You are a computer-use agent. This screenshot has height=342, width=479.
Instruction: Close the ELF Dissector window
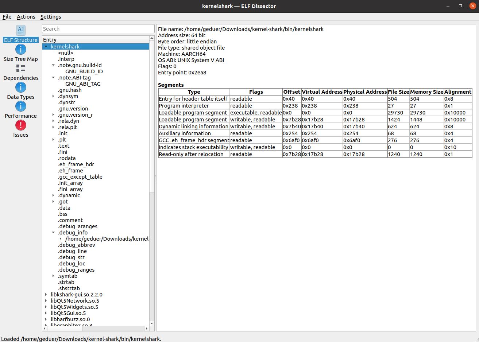click(x=473, y=6)
